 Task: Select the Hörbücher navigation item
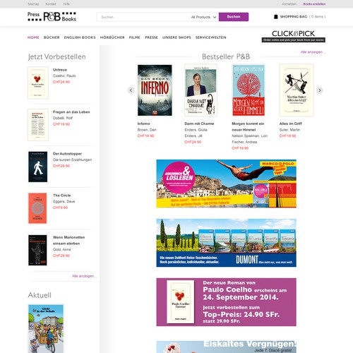[x=112, y=37]
